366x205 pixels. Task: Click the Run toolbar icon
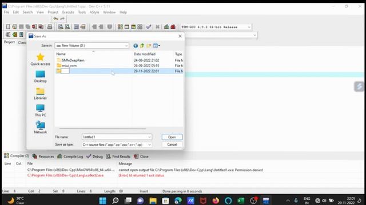tap(126, 27)
